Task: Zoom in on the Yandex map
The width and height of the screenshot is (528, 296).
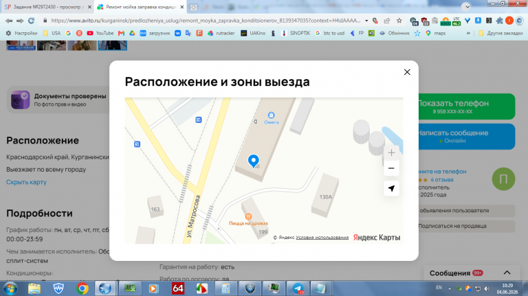Action: (x=391, y=152)
